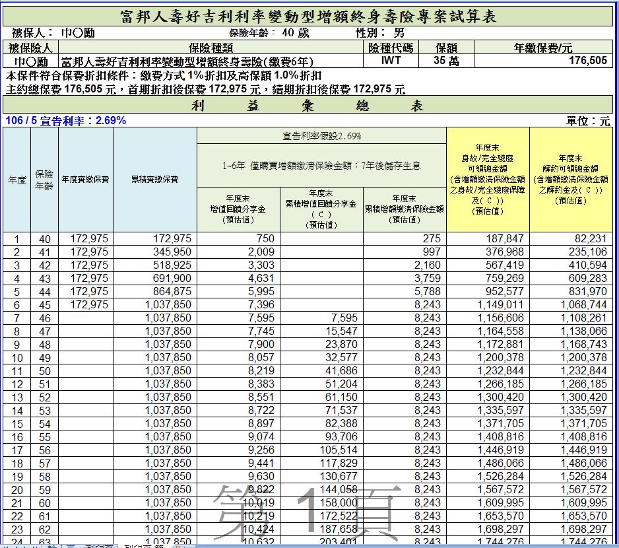Image resolution: width=619 pixels, height=548 pixels.
Task: Select the blue 106 / 5 宣告利率：2.69% text
Action: click(x=66, y=121)
